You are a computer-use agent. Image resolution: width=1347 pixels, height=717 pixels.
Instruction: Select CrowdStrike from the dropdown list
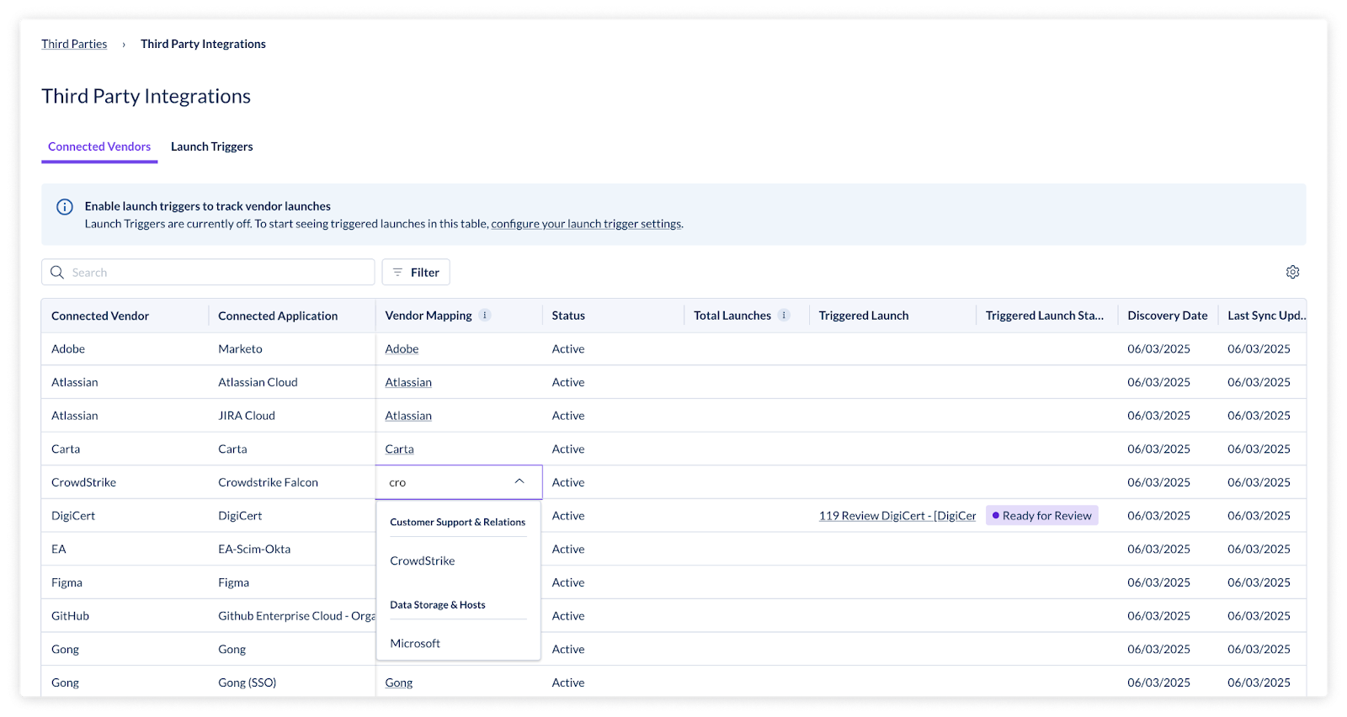(x=423, y=560)
